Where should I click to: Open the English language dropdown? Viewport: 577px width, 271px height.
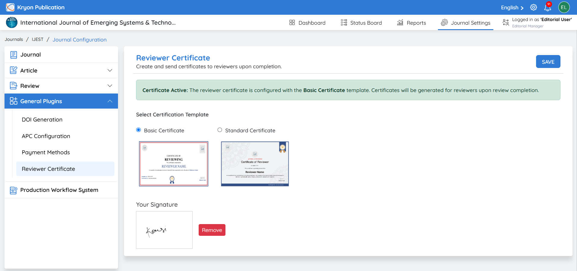pyautogui.click(x=512, y=8)
